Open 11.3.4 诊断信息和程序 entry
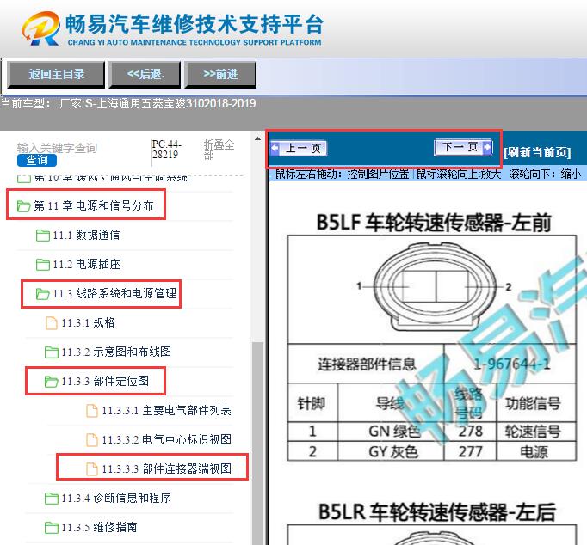 click(x=116, y=498)
